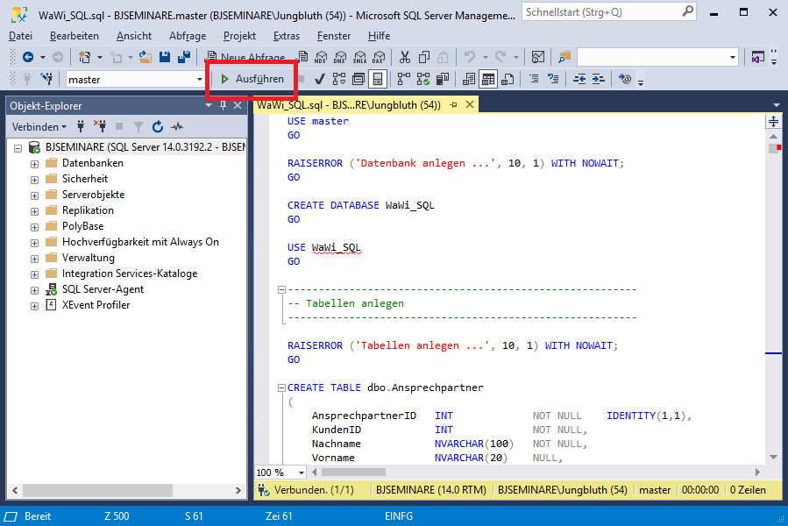The image size is (788, 526).
Task: Click the MDX query icon
Action: (x=320, y=57)
